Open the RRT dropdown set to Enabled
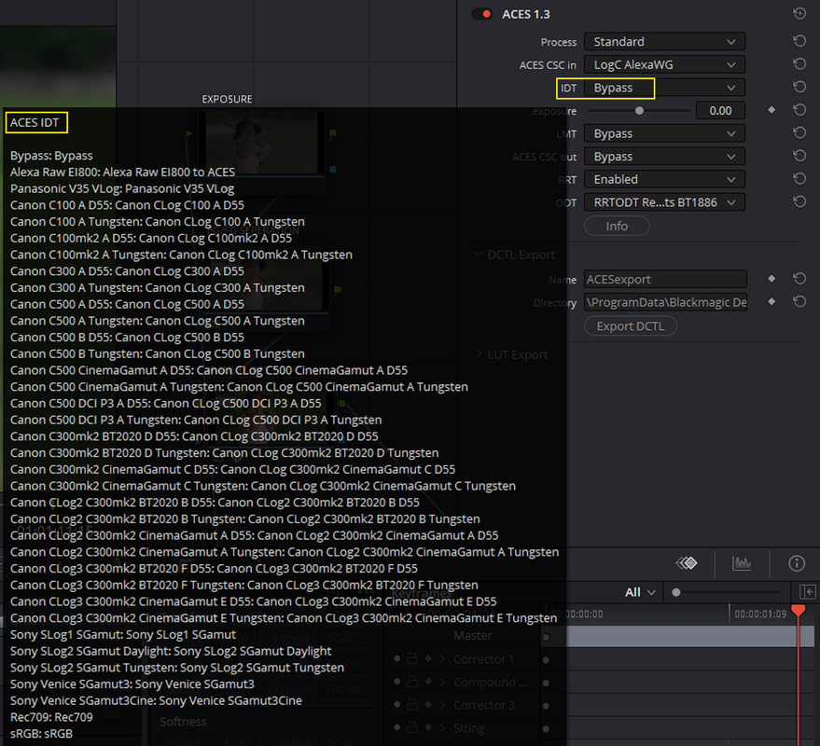Image resolution: width=820 pixels, height=746 pixels. click(x=664, y=179)
